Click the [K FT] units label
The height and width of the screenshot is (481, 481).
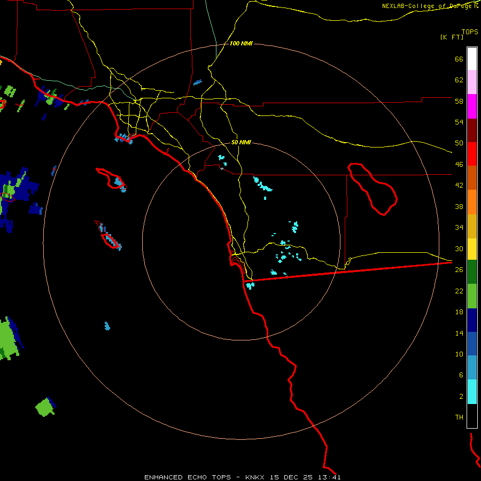pyautogui.click(x=452, y=37)
